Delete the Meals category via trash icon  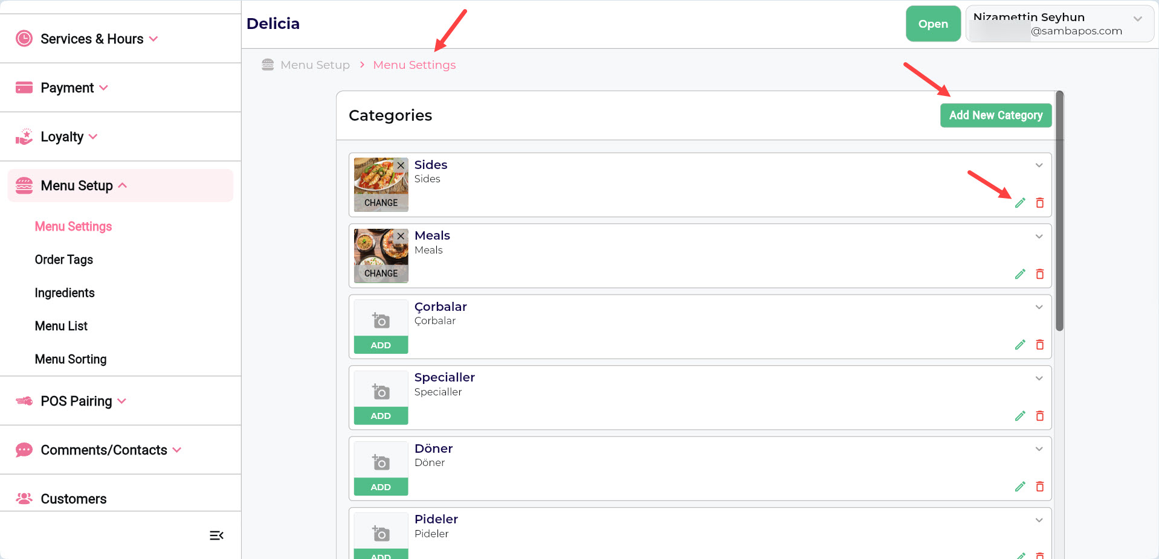(1040, 273)
